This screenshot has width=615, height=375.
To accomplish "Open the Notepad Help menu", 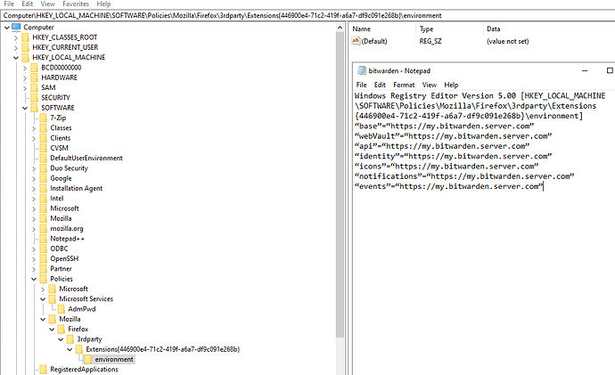I will click(451, 85).
